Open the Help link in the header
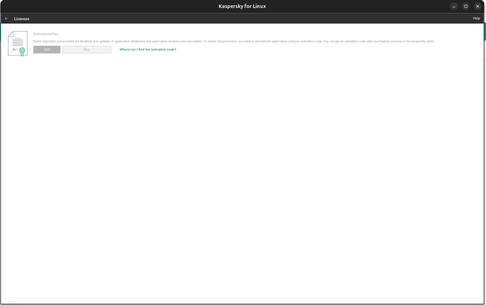This screenshot has width=486, height=305. point(476,19)
